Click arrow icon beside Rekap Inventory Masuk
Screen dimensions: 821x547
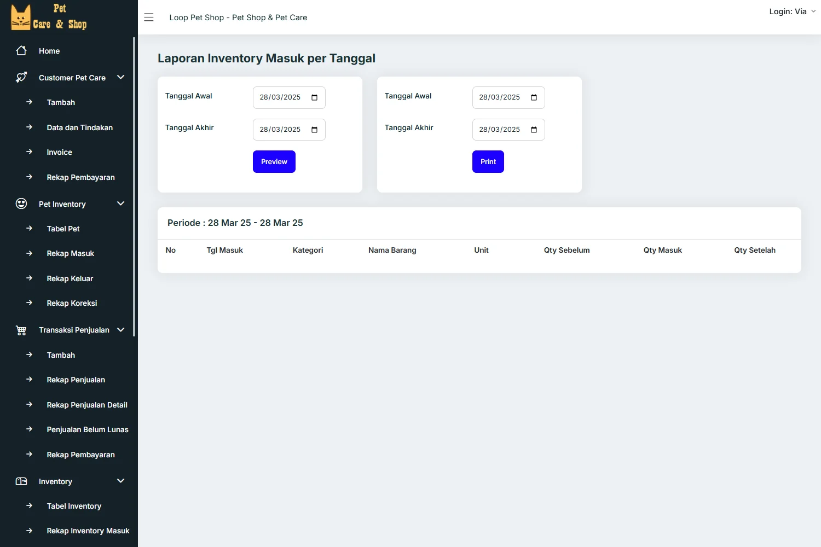coord(30,530)
